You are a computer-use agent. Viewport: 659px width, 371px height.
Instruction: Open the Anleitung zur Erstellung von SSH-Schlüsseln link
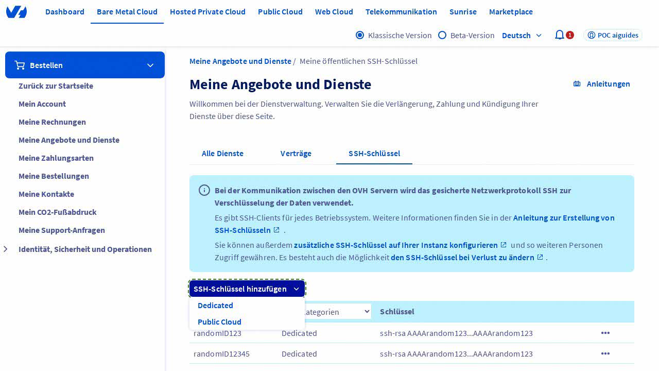tap(564, 218)
